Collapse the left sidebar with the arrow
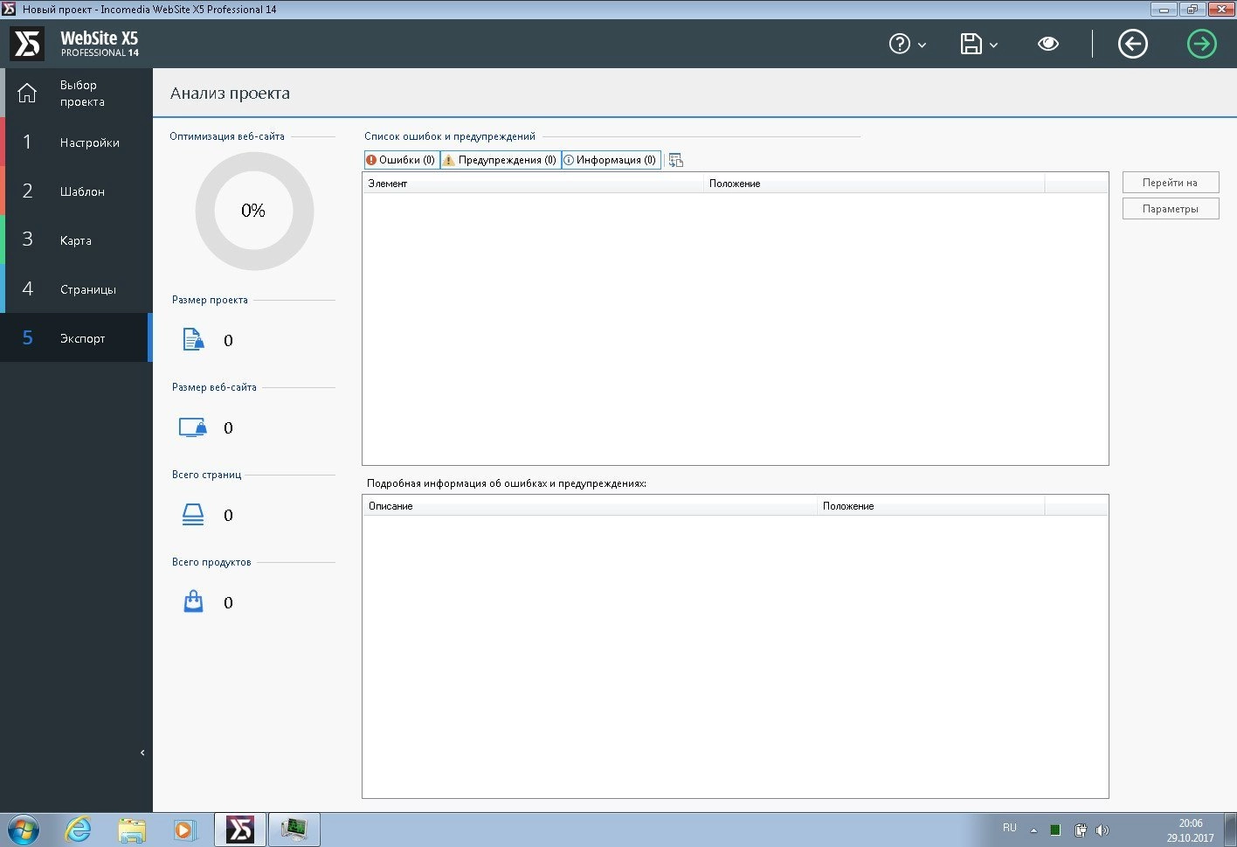The image size is (1237, 847). pyautogui.click(x=142, y=753)
